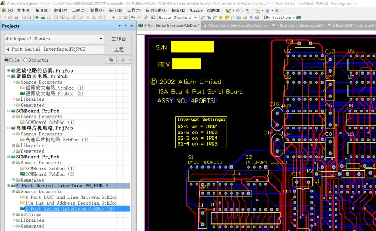Open the DXP menu
The width and height of the screenshot is (376, 231).
click(8, 11)
